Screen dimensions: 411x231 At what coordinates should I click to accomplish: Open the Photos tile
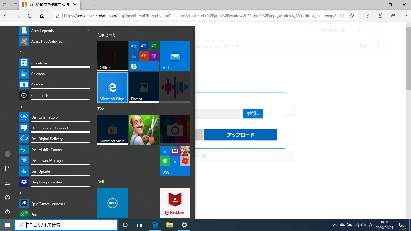pyautogui.click(x=144, y=88)
